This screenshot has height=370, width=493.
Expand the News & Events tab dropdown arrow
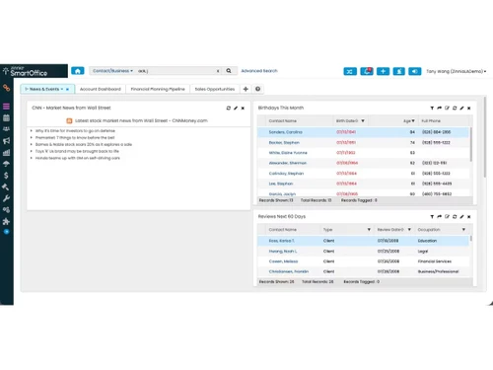click(x=62, y=89)
